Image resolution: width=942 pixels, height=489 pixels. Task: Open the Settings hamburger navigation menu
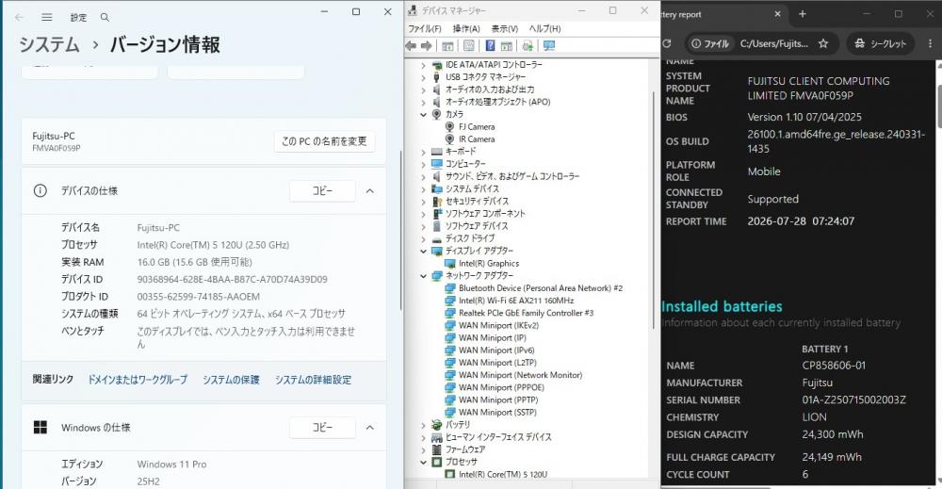pos(47,17)
